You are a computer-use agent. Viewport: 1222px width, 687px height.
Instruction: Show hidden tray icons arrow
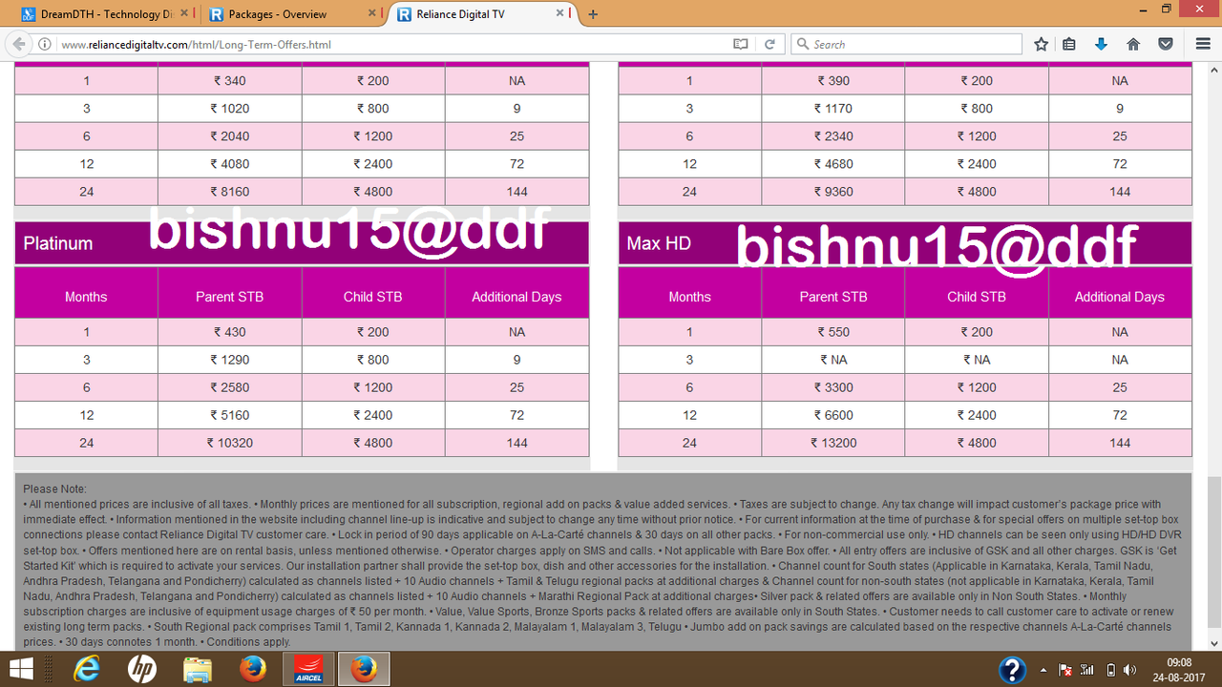(1043, 670)
